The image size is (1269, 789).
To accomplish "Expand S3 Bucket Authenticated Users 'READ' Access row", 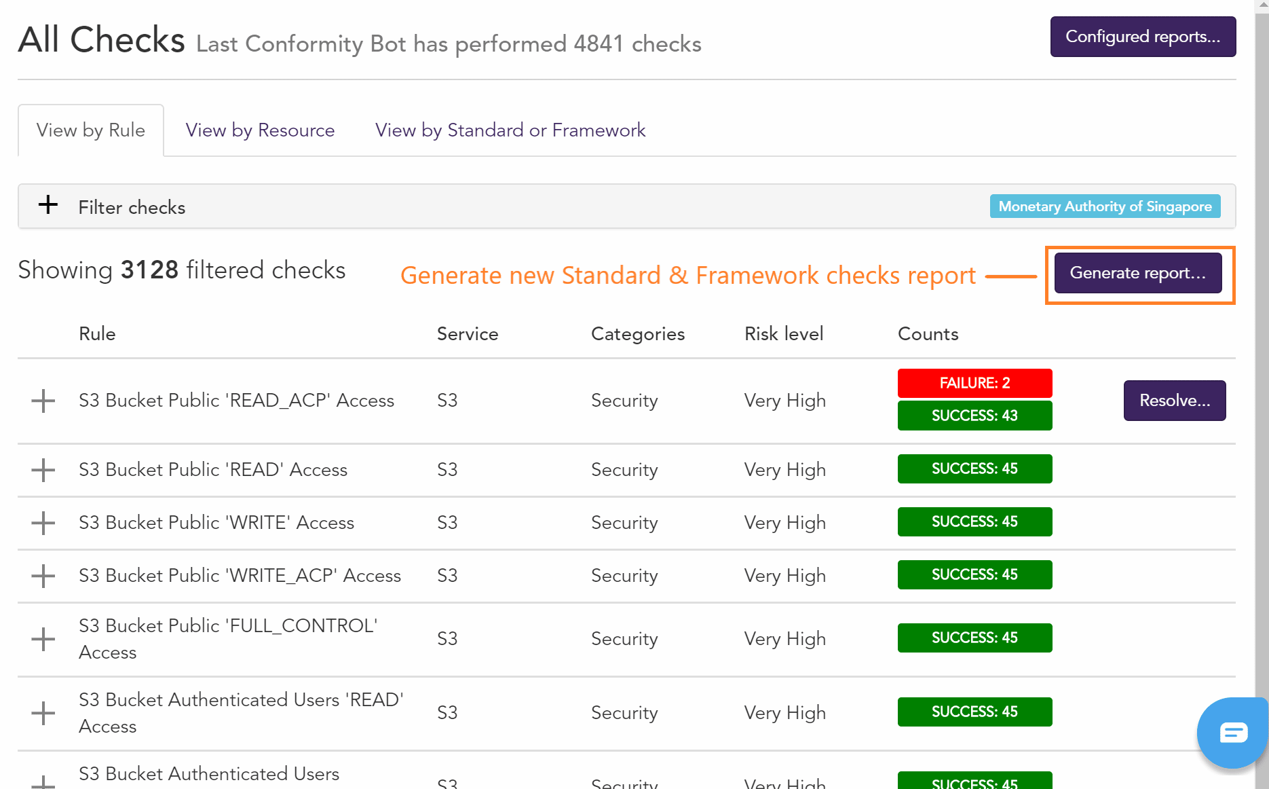I will point(43,713).
